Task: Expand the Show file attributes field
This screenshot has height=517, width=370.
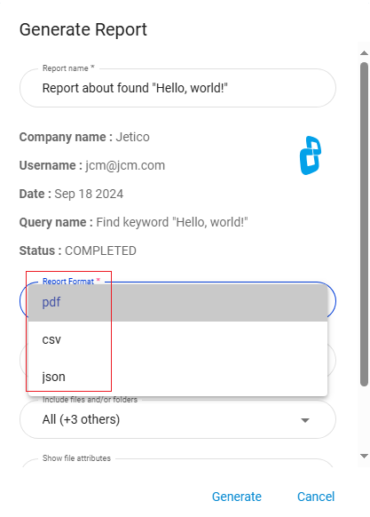Action: tap(177, 463)
